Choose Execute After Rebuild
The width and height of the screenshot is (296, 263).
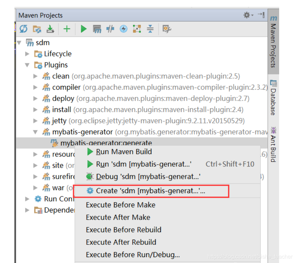(x=167, y=242)
